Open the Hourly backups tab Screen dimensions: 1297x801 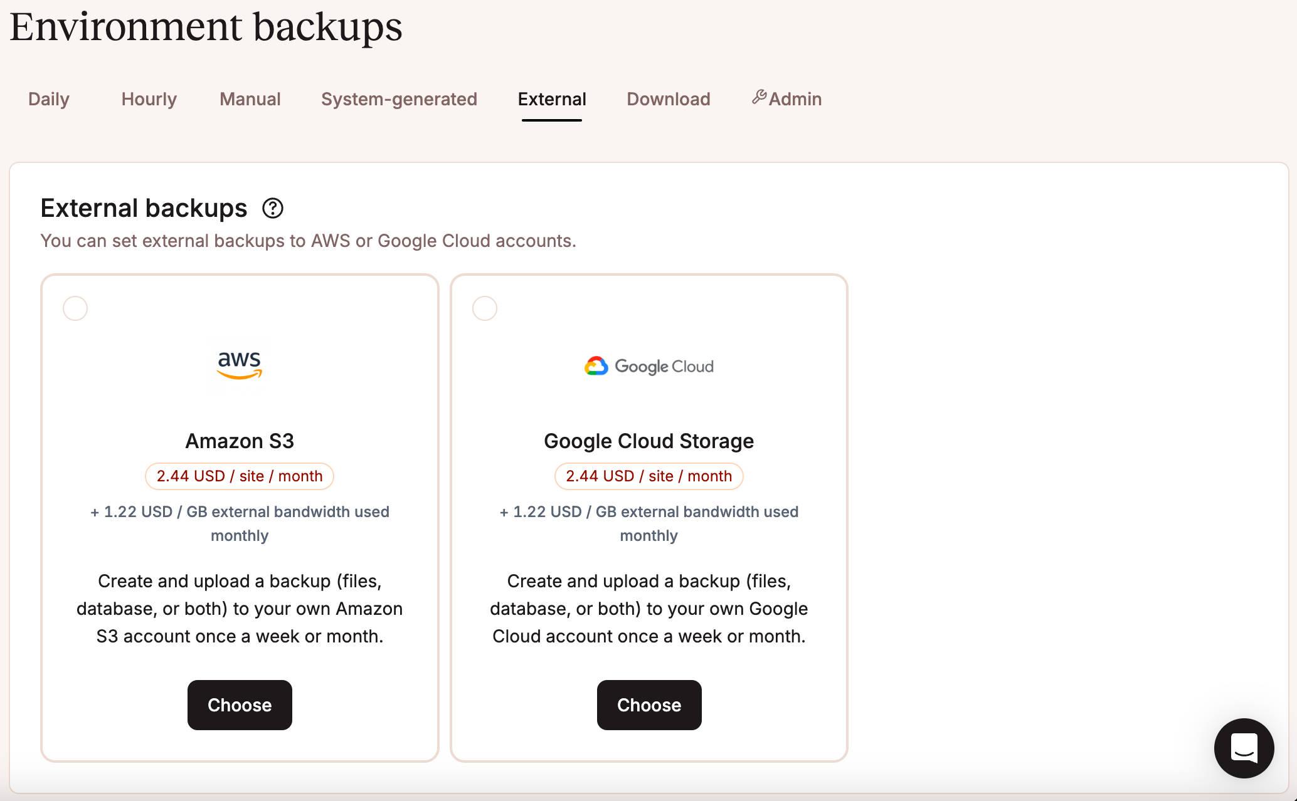(149, 99)
